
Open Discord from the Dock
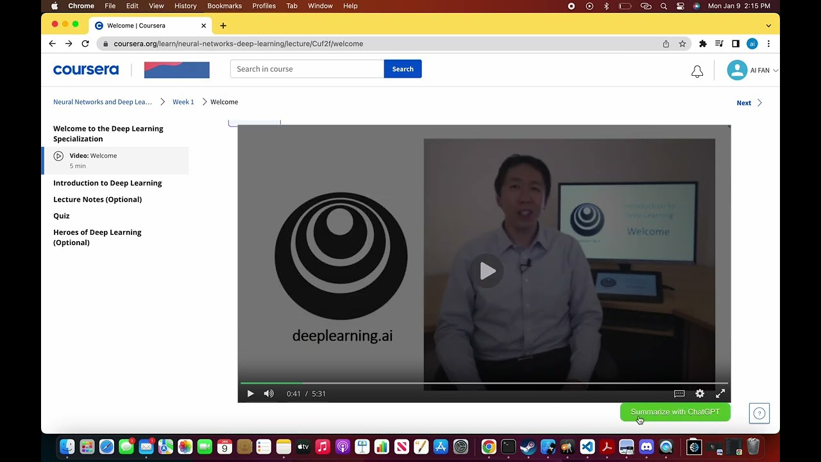tap(647, 447)
